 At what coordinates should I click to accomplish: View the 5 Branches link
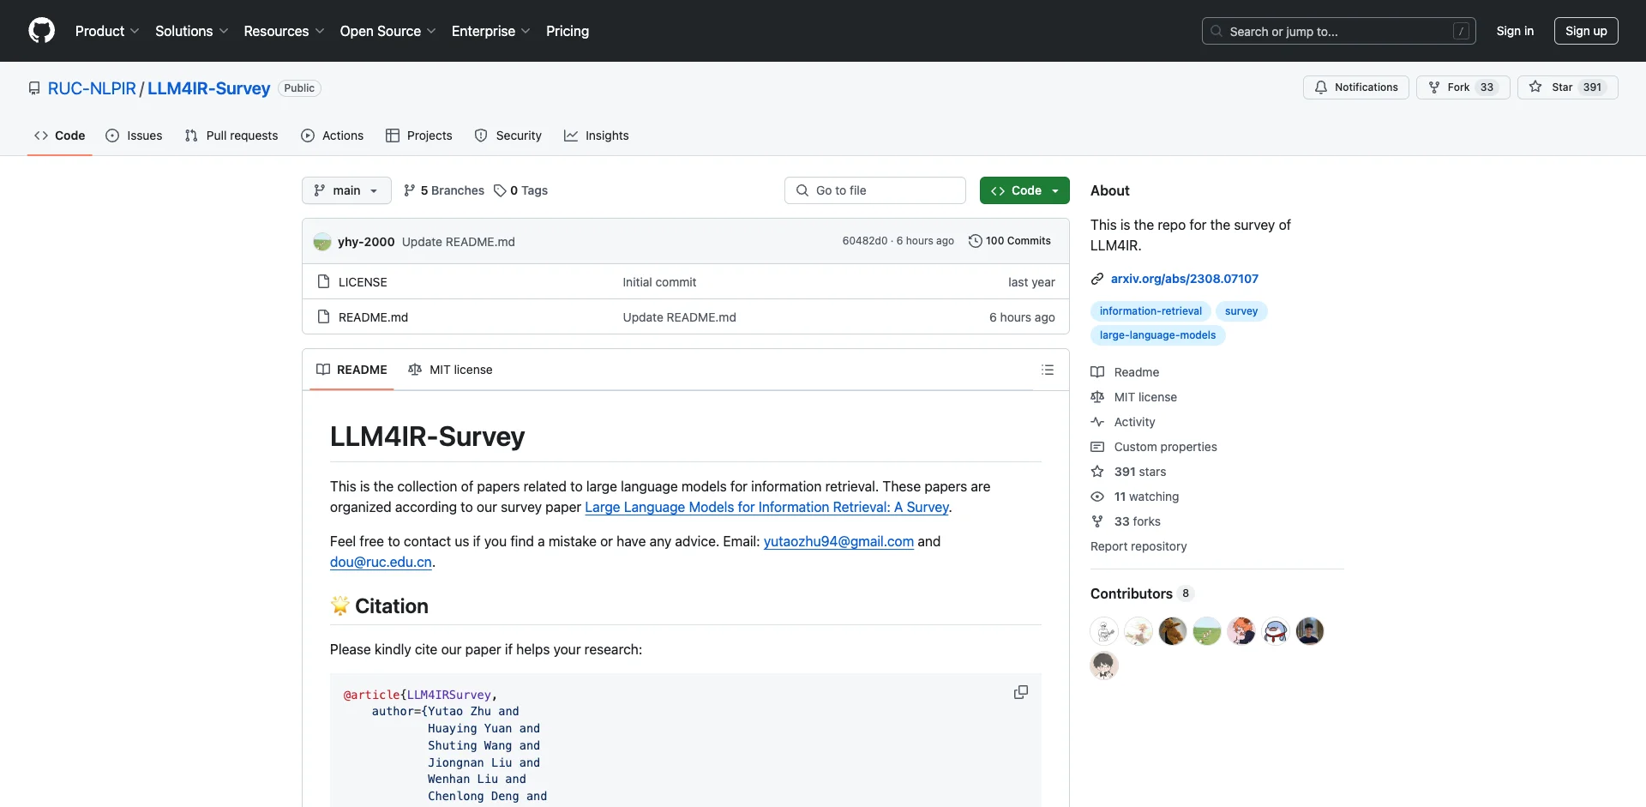click(x=444, y=190)
